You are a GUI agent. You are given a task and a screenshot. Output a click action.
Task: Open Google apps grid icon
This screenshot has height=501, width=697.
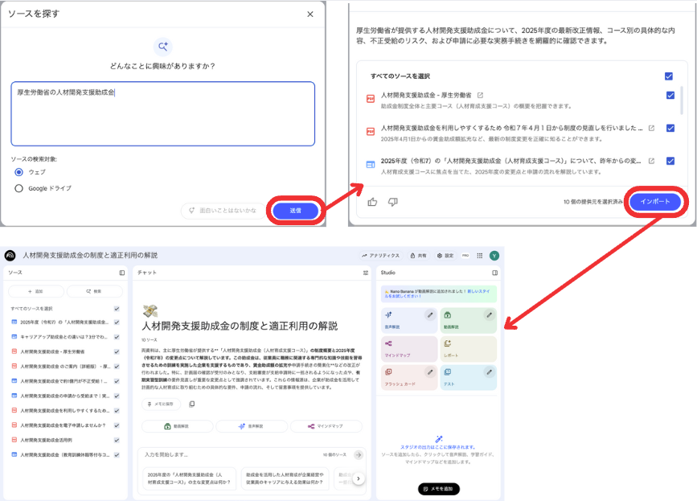(480, 255)
